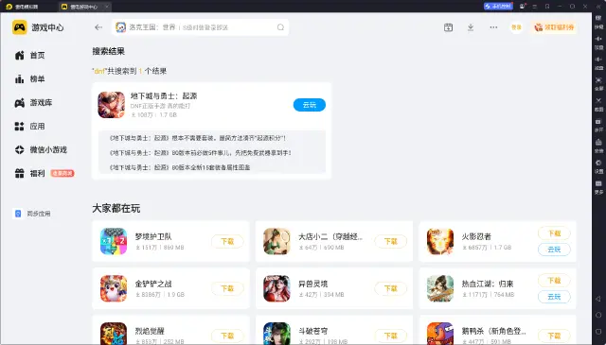Collapse the right sidebar double-chevron
606x345 pixels.
[598, 7]
